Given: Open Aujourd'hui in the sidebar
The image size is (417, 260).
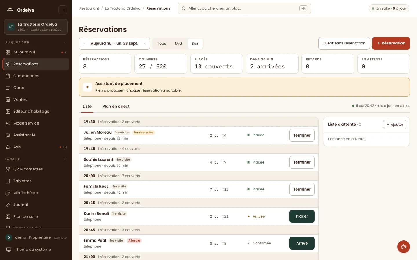Looking at the screenshot, I should click(x=36, y=52).
